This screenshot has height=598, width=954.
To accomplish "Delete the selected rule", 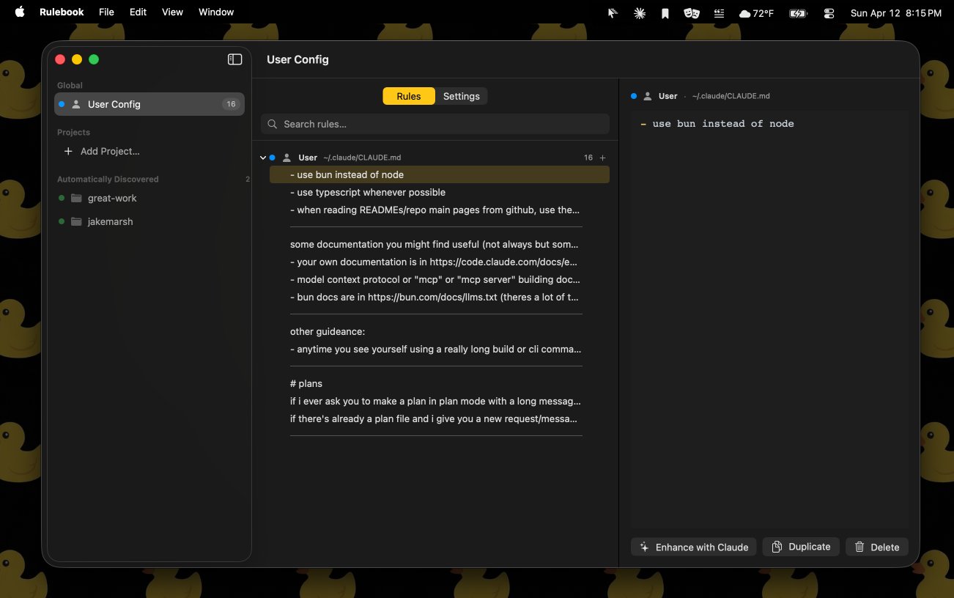I will click(877, 547).
